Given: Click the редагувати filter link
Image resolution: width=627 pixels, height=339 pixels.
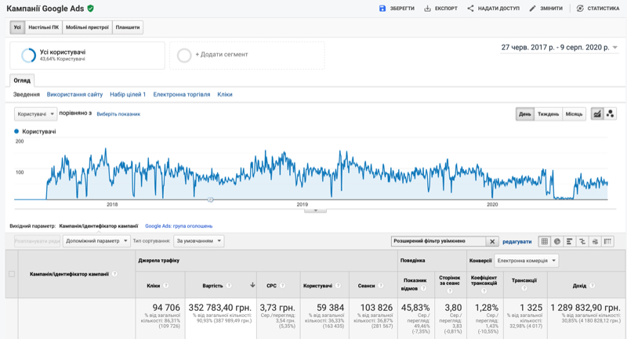Looking at the screenshot, I should (516, 242).
